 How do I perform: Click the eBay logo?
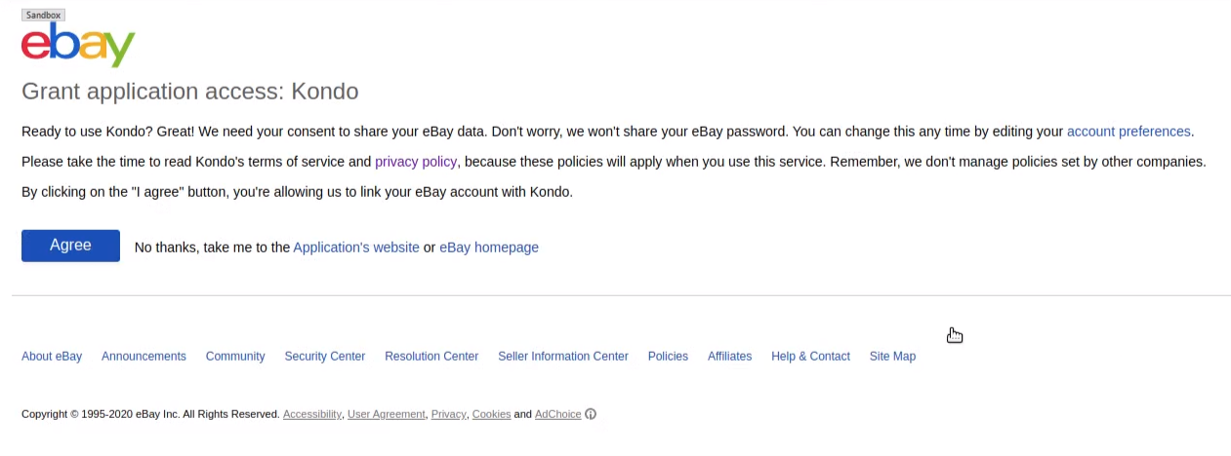coord(78,45)
